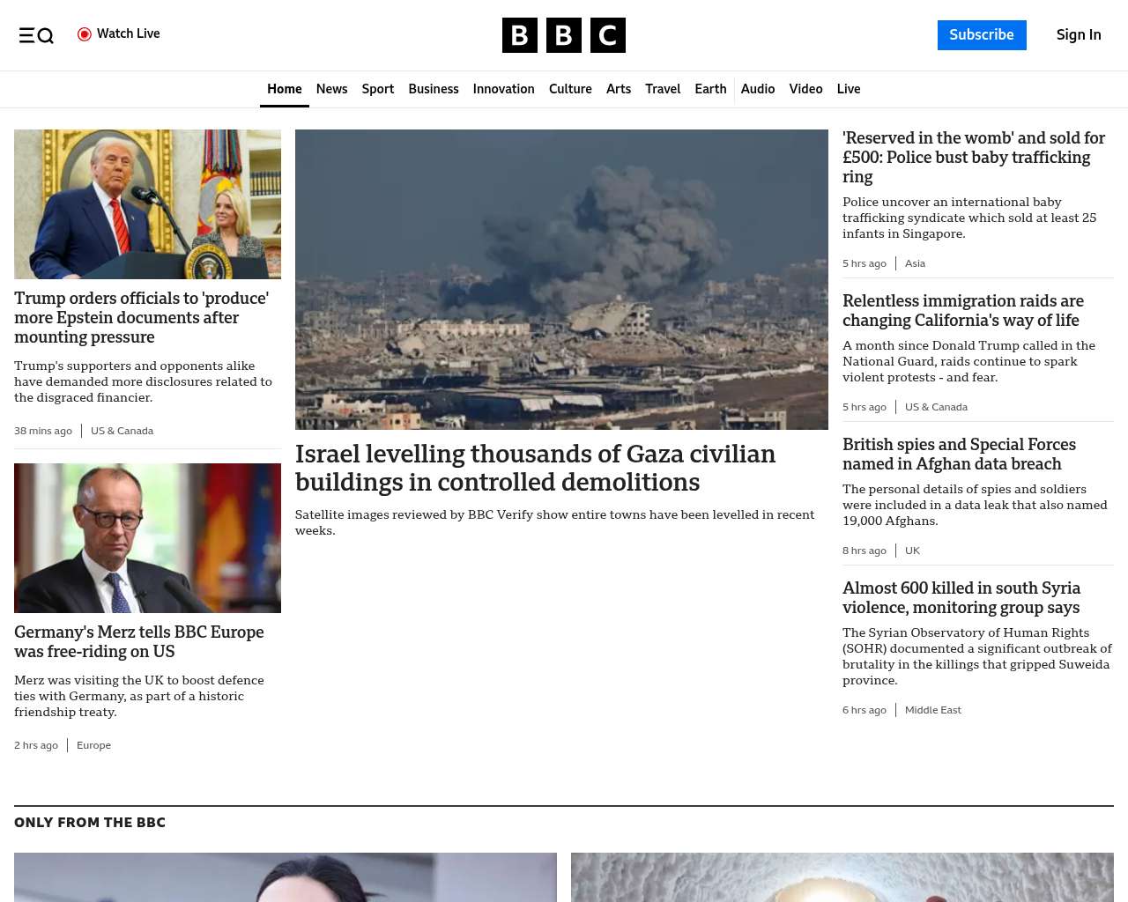This screenshot has height=902, width=1128.
Task: Click the Middle East tag
Action: coord(933,710)
